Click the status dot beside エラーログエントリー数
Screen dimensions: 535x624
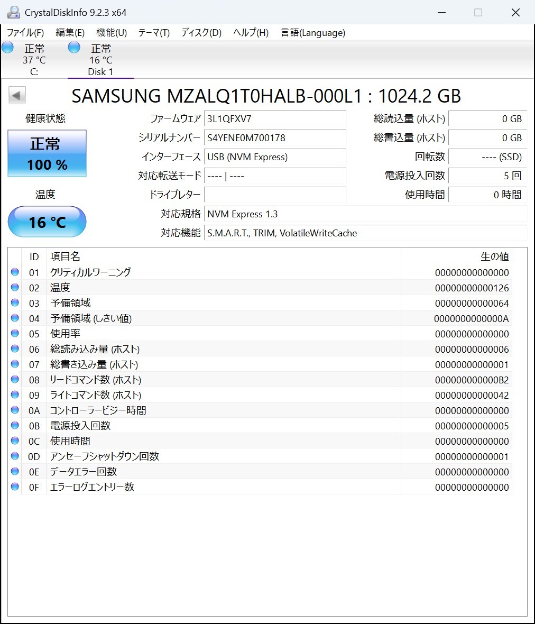[x=15, y=487]
